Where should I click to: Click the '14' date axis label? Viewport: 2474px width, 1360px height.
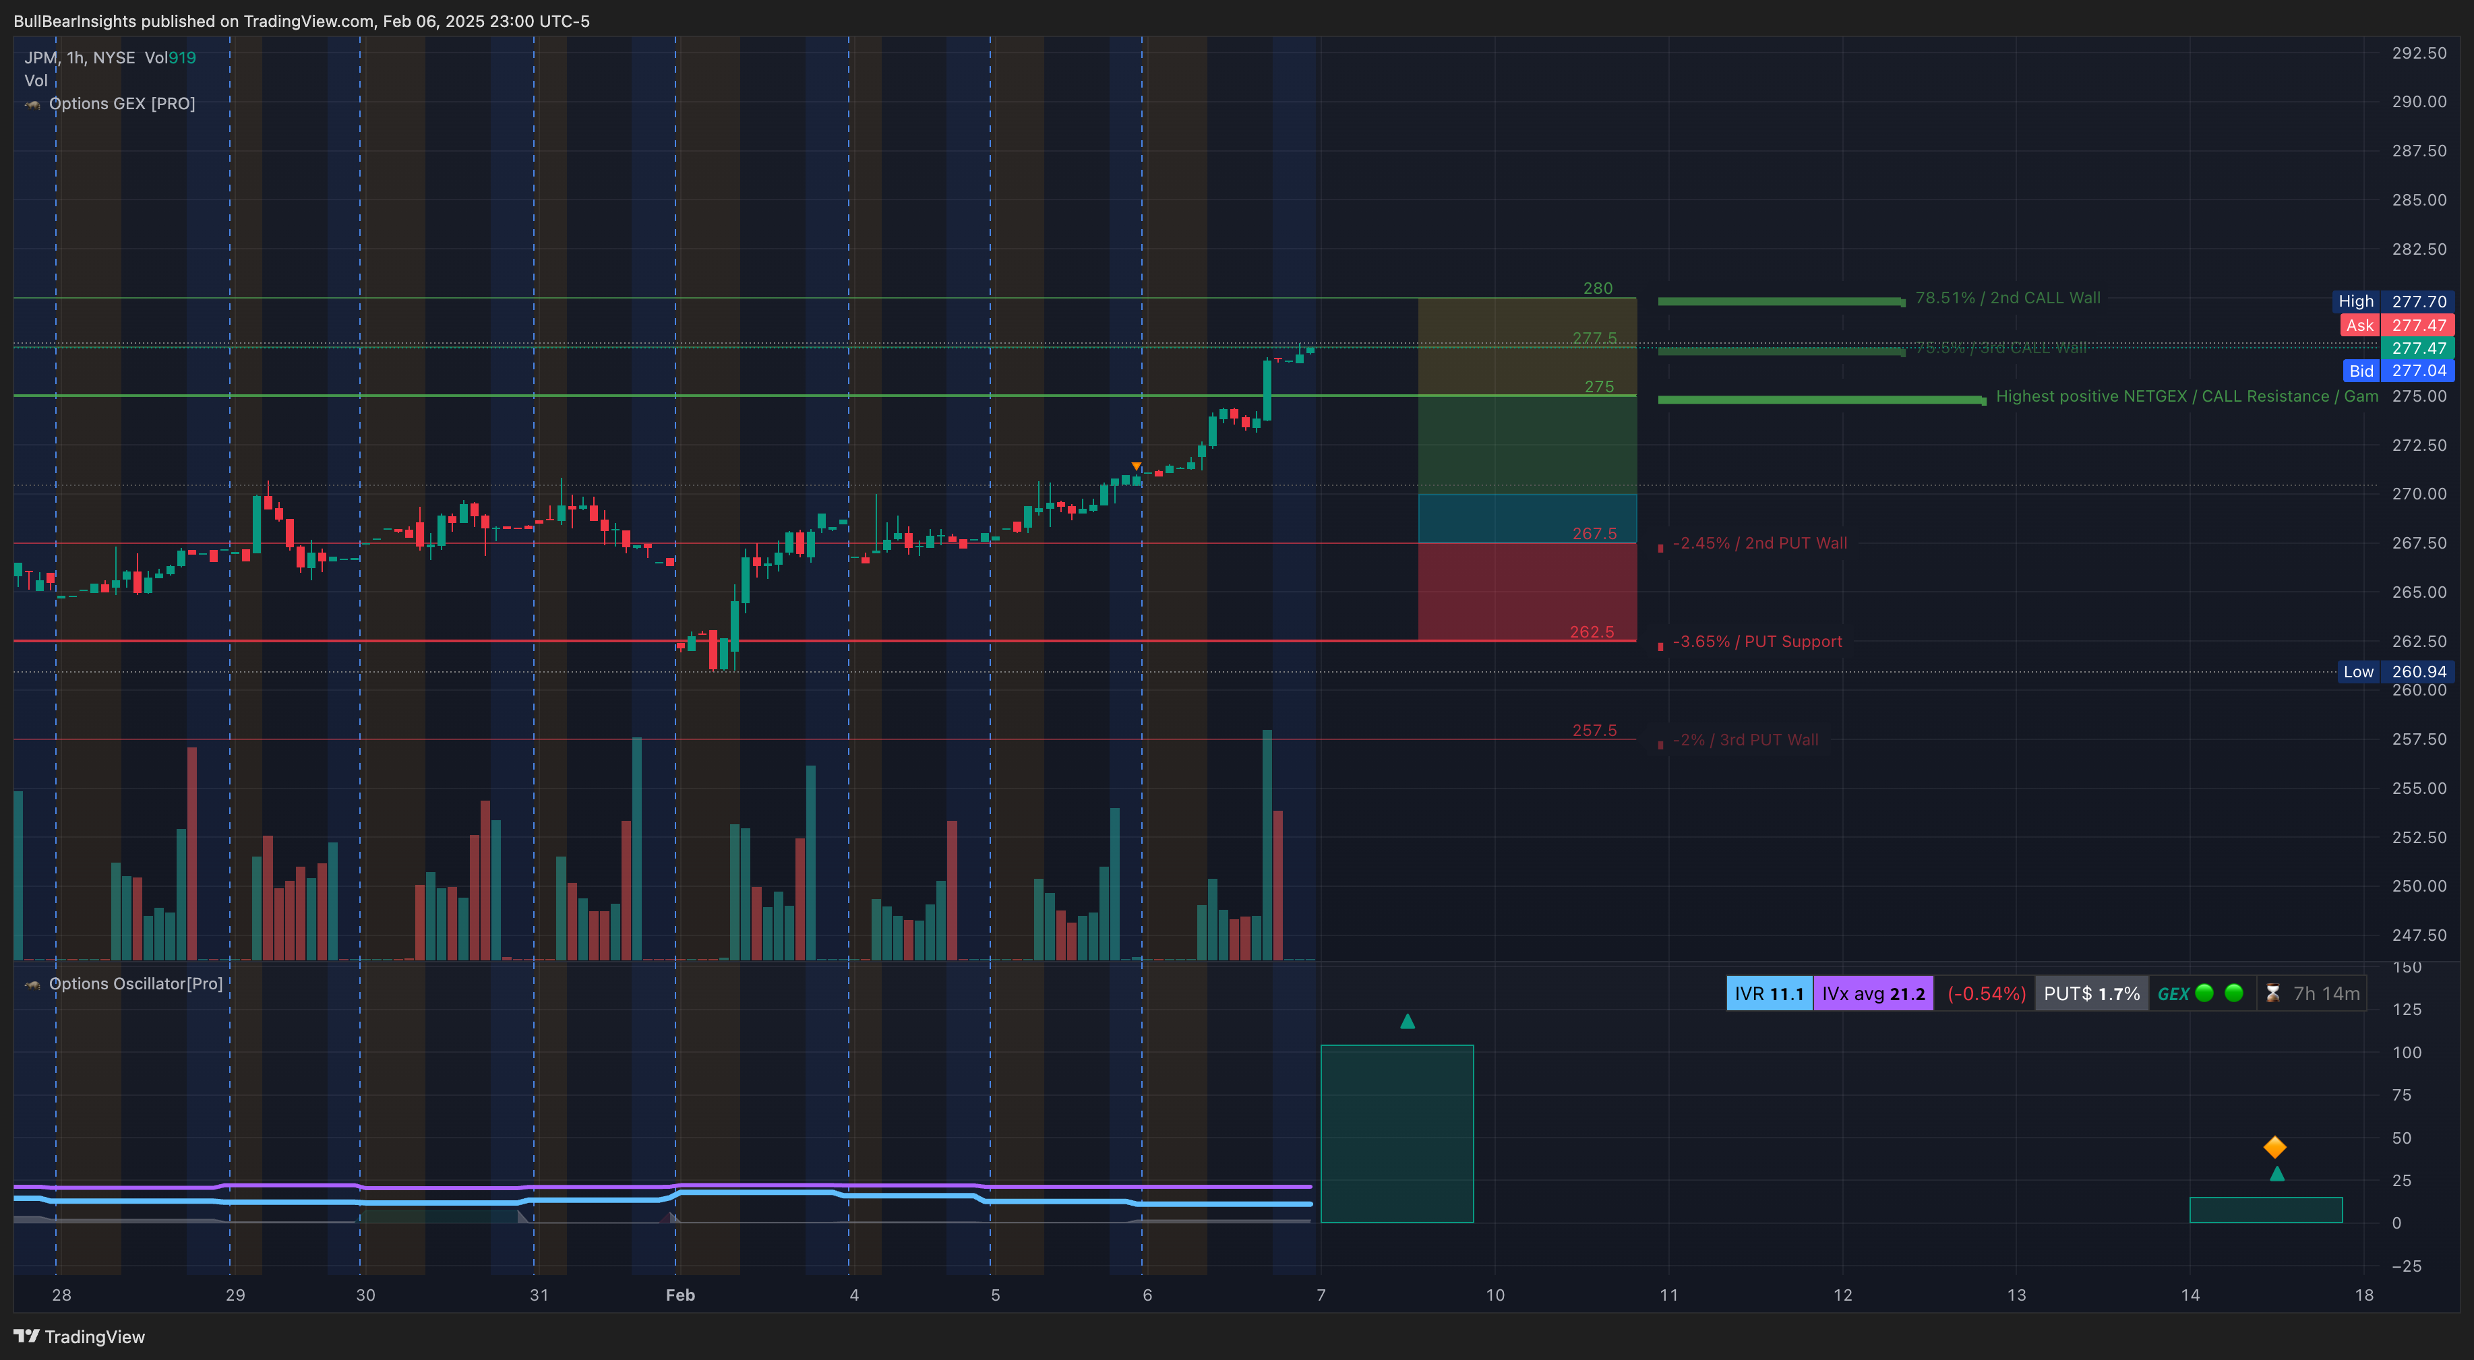click(x=2191, y=1296)
